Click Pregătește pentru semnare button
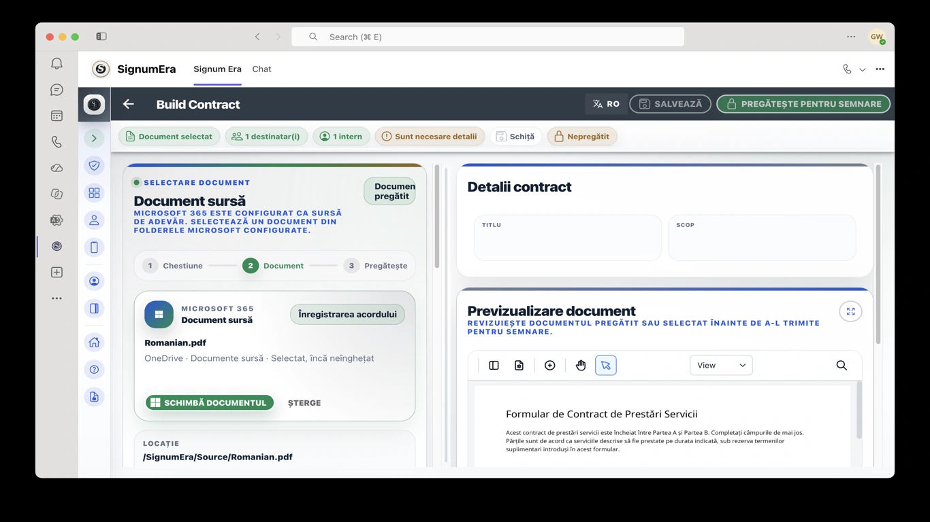The width and height of the screenshot is (930, 522). pyautogui.click(x=803, y=104)
